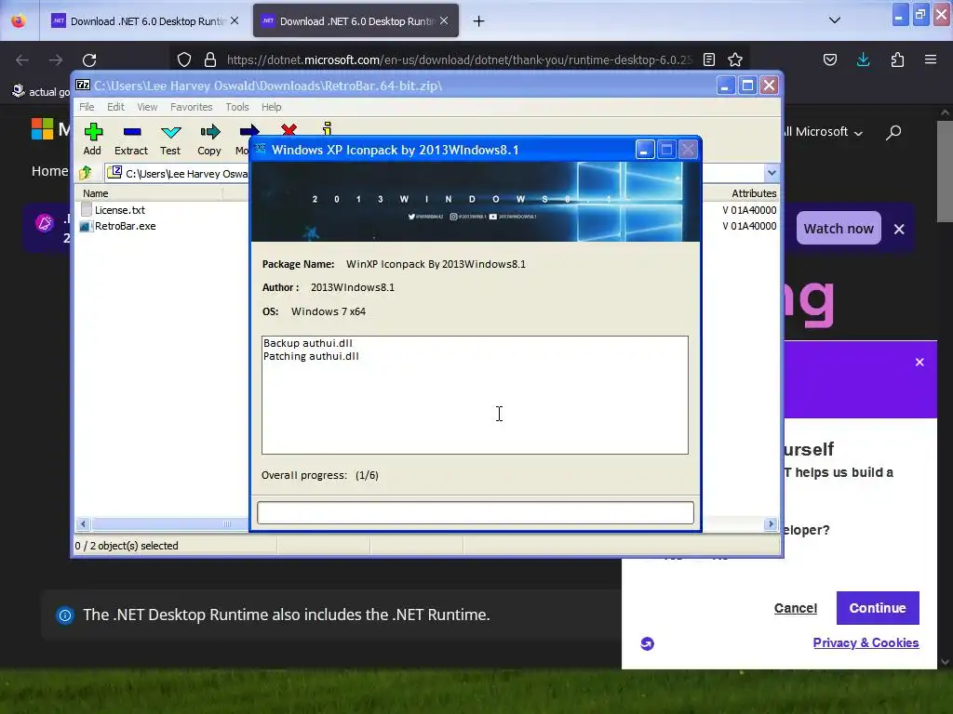953x714 pixels.
Task: Go forward in Firefox history
Action: 56,59
